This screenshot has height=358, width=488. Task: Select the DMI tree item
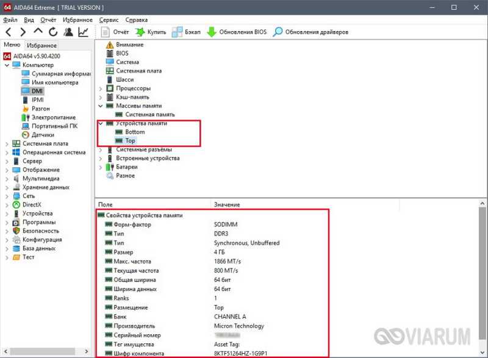(32, 91)
